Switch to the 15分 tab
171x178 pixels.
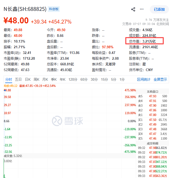click(104, 79)
